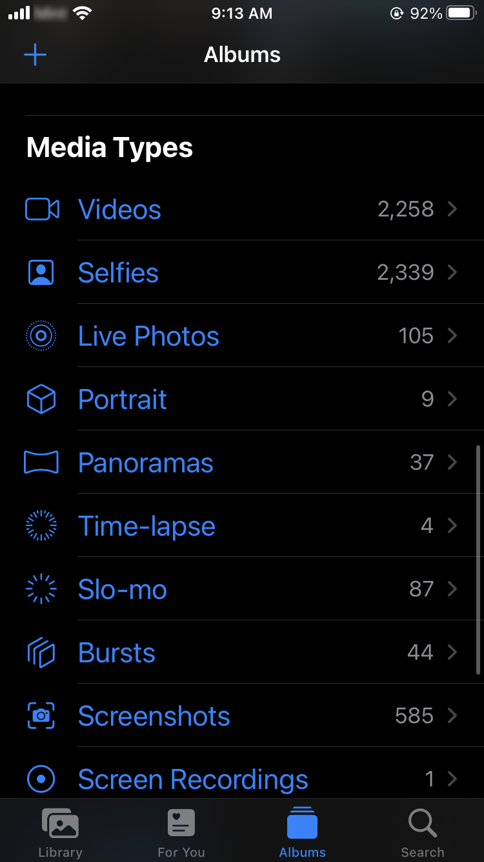The height and width of the screenshot is (862, 484).
Task: Click the vertical scroll indicator
Action: (478, 560)
